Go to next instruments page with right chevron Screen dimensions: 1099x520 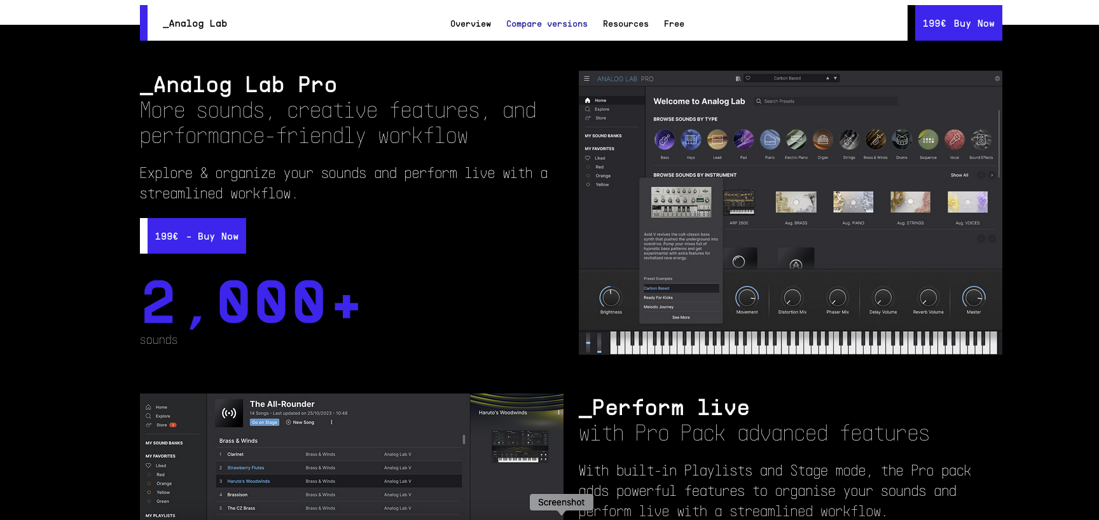(992, 175)
